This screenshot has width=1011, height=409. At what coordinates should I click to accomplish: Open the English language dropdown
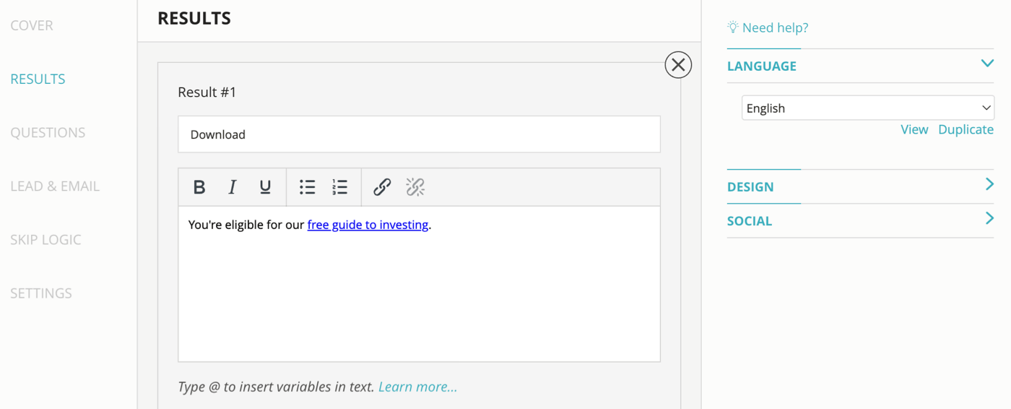click(x=867, y=108)
